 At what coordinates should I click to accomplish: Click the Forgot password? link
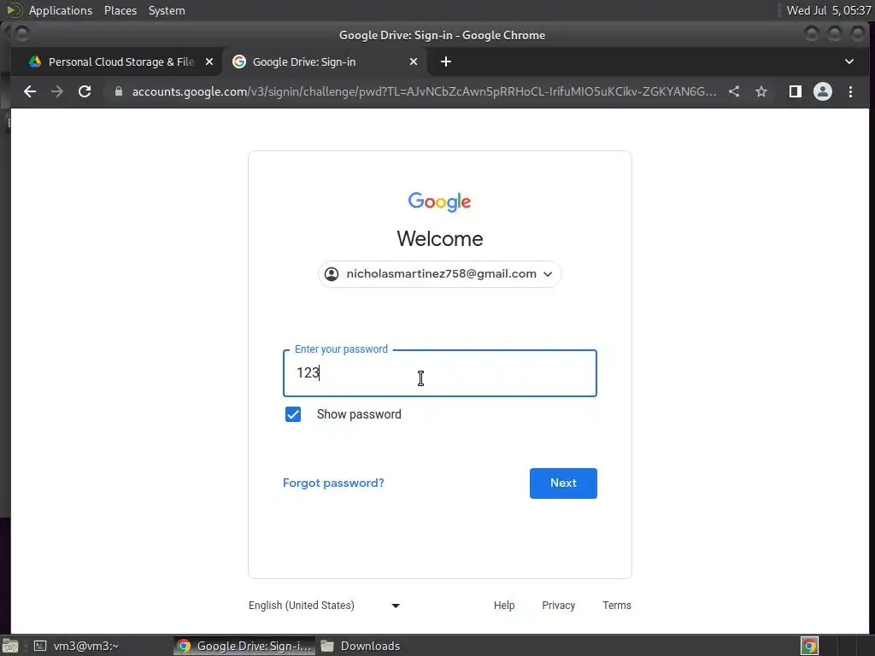pyautogui.click(x=333, y=483)
